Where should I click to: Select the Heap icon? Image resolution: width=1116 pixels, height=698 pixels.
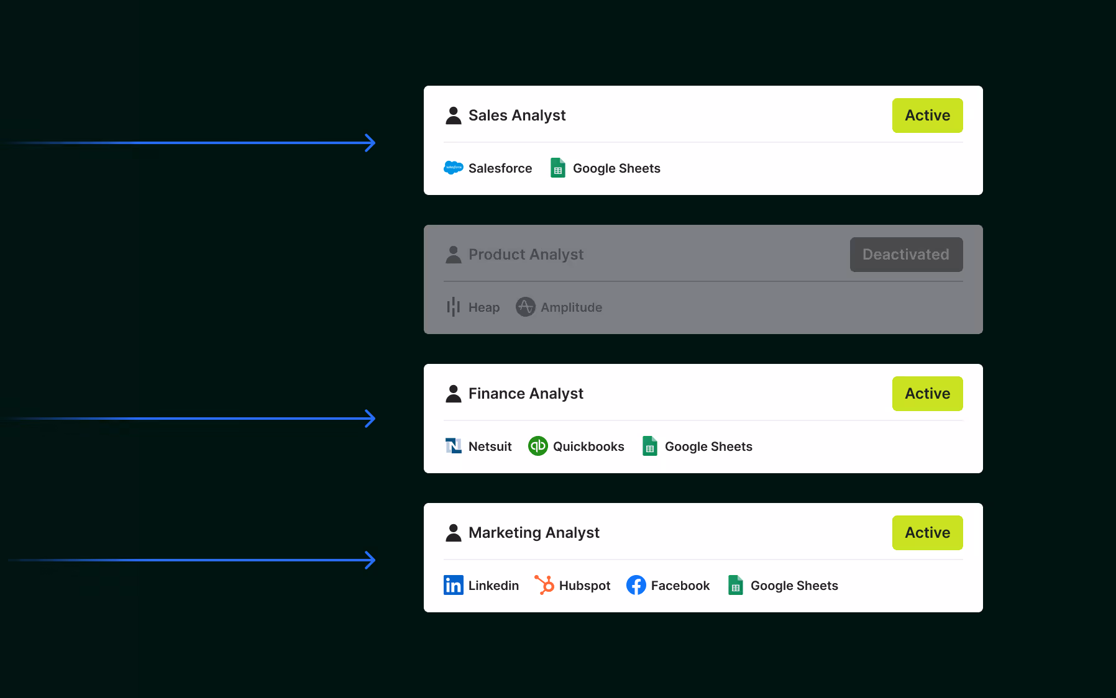453,307
